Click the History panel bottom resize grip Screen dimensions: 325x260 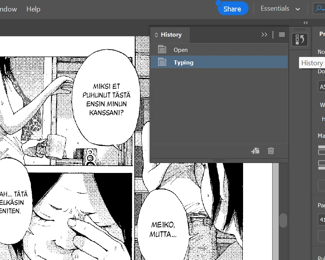(219, 160)
